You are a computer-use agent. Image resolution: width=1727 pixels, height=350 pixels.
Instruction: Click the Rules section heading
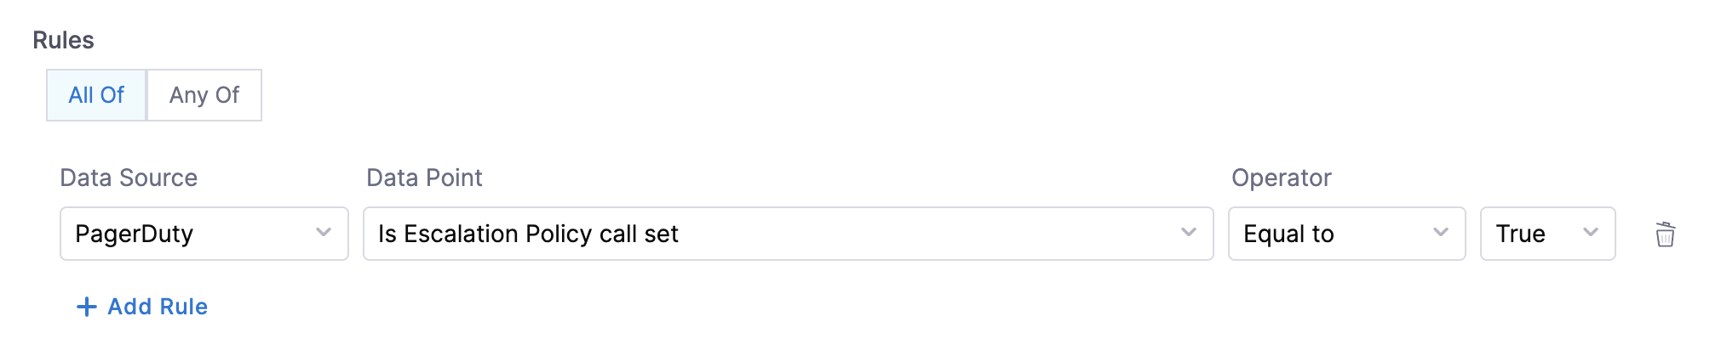pyautogui.click(x=63, y=40)
